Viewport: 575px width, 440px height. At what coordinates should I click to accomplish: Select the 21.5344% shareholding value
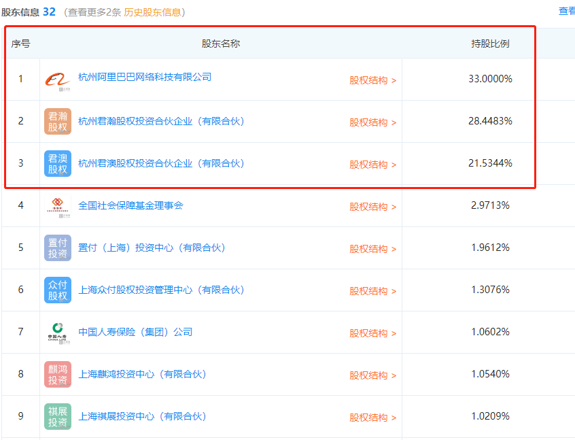[x=490, y=163]
